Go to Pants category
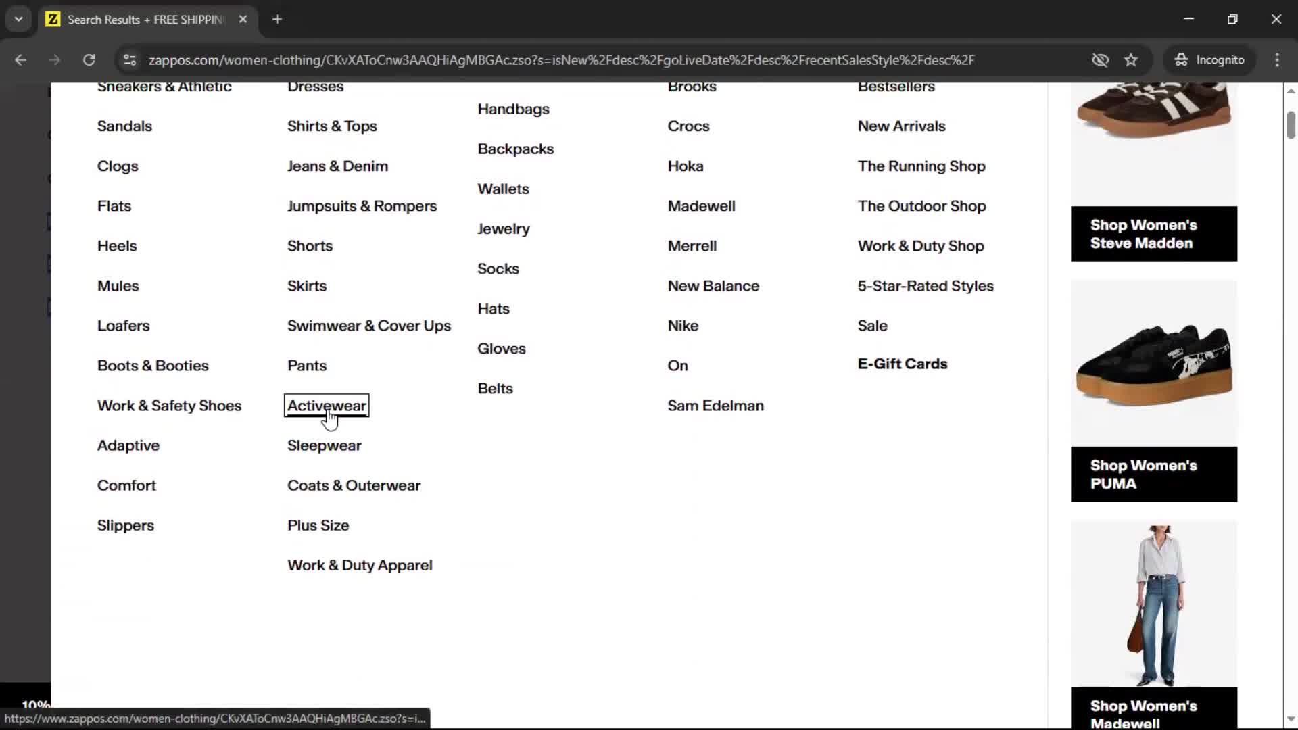 (x=307, y=366)
